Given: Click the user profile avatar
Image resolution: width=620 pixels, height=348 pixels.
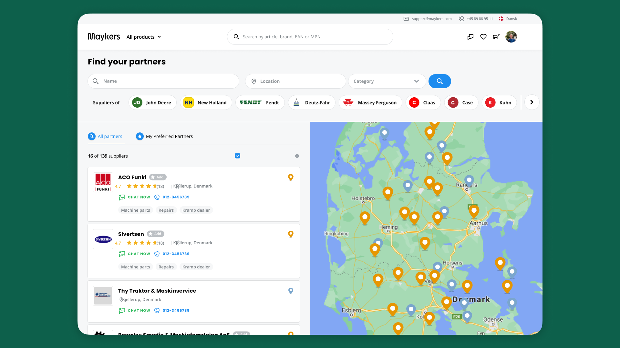Looking at the screenshot, I should (511, 37).
